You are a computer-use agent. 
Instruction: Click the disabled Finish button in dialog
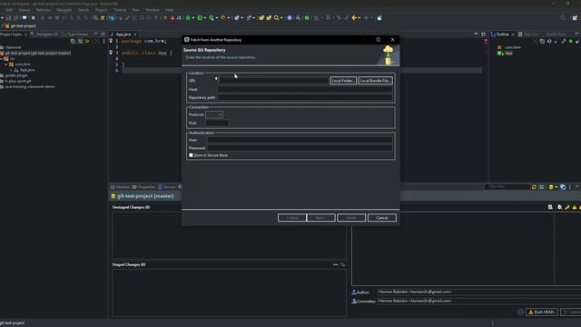click(351, 218)
